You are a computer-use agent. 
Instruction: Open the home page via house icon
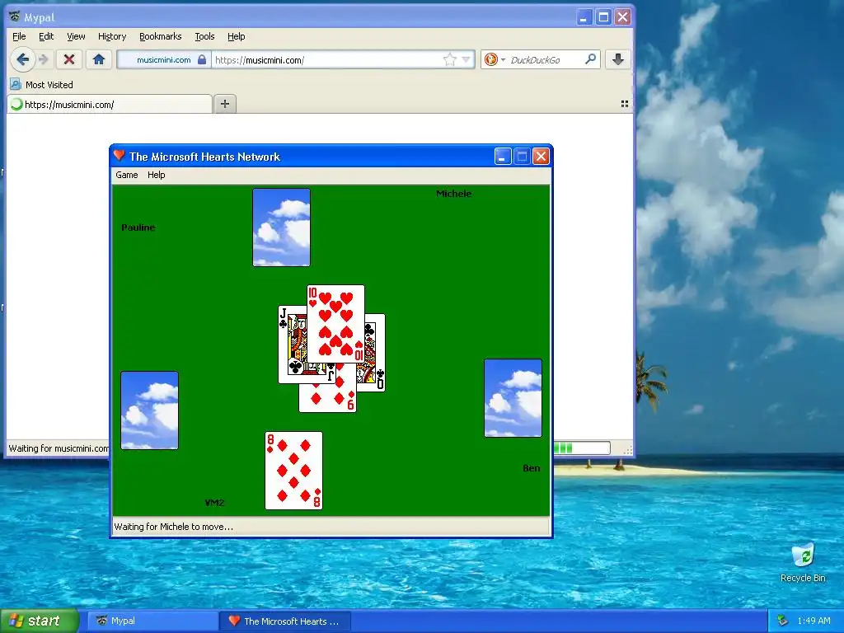(99, 59)
